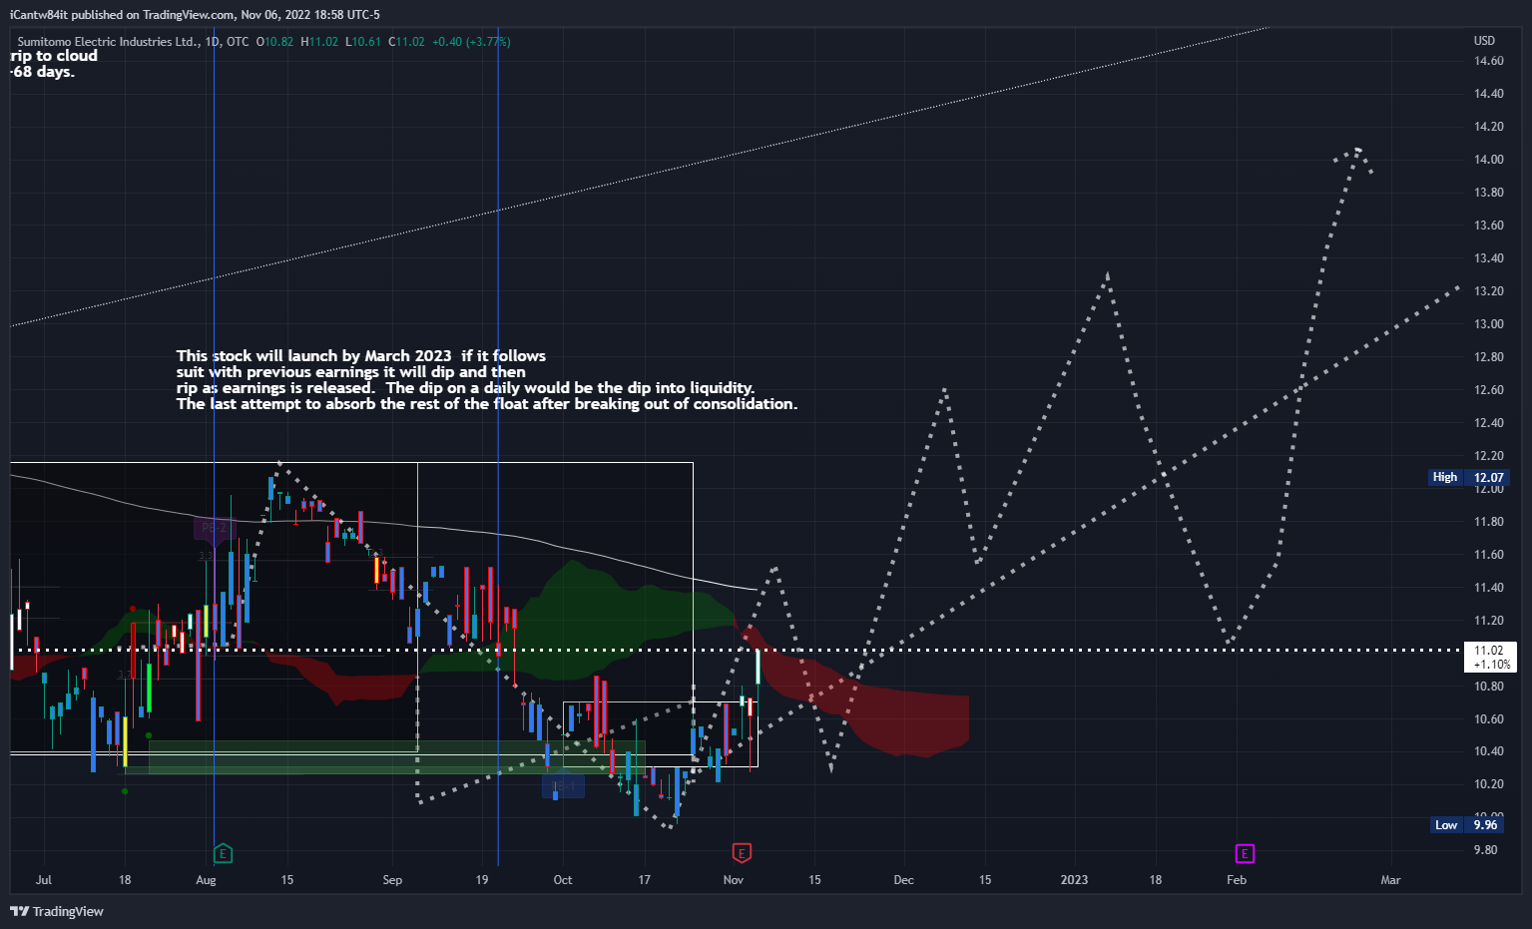The image size is (1532, 929).
Task: Click the 2023 label on time axis
Action: (x=1074, y=880)
